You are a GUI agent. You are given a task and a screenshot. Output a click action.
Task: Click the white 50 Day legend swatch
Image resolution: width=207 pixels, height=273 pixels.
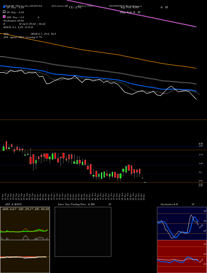(4, 12)
